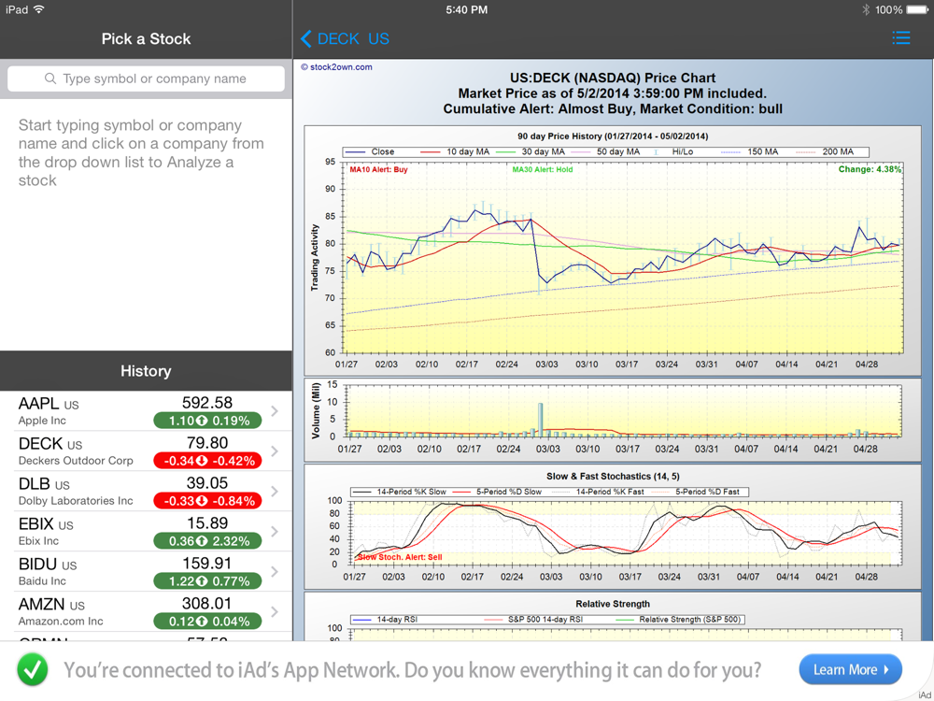Tap MA10 Alert: Buy label
Image resolution: width=934 pixels, height=701 pixels.
coord(379,169)
